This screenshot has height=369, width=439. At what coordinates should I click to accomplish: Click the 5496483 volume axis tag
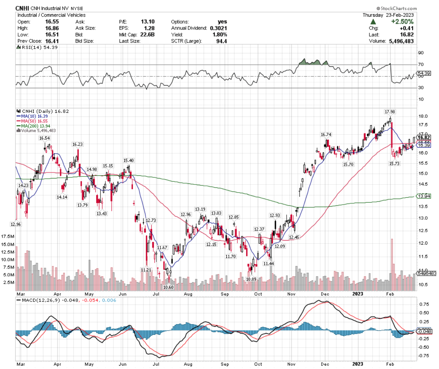click(427, 273)
